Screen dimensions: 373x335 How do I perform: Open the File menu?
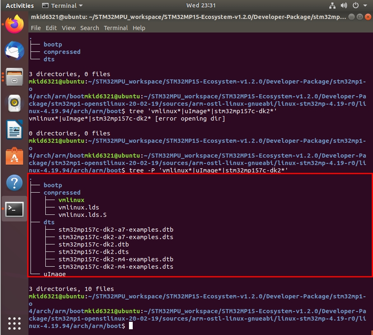click(36, 28)
